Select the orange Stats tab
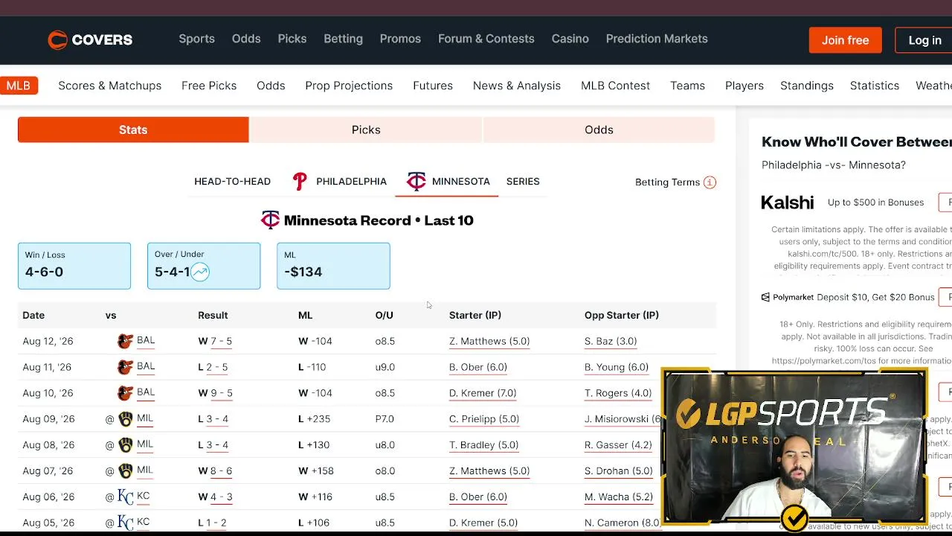The height and width of the screenshot is (536, 952). pos(133,130)
